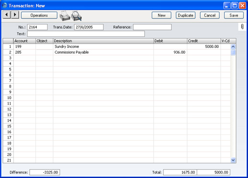This screenshot has width=248, height=178.
Task: Click the Account column header
Action: coord(24,41)
